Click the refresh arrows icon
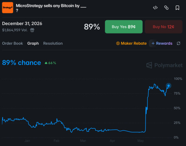Screen dimensions: 186x146 (x=179, y=43)
